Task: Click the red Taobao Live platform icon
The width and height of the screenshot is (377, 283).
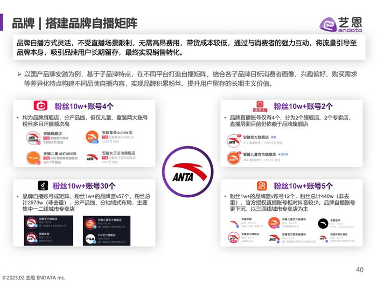Action: (40, 106)
